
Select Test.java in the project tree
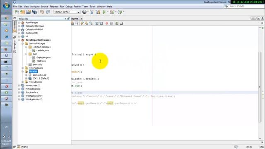pyautogui.click(x=41, y=61)
